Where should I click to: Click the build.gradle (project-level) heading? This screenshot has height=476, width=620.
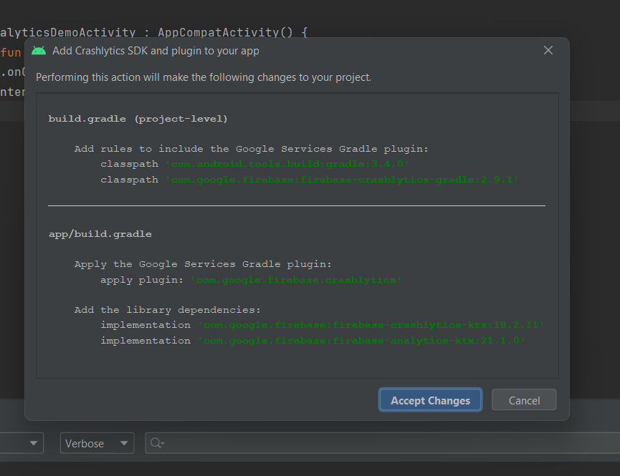(x=138, y=118)
